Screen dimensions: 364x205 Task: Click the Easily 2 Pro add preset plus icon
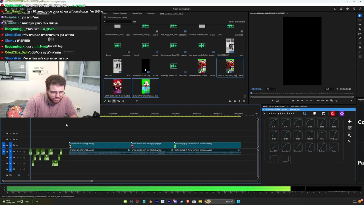click(x=349, y=122)
